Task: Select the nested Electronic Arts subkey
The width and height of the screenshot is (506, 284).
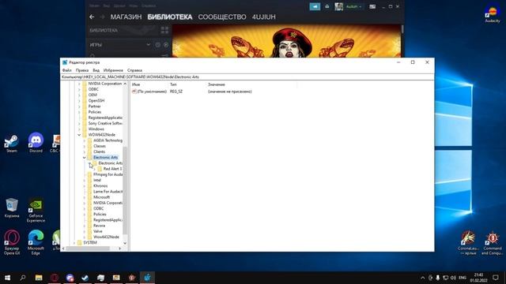Action: (x=110, y=163)
